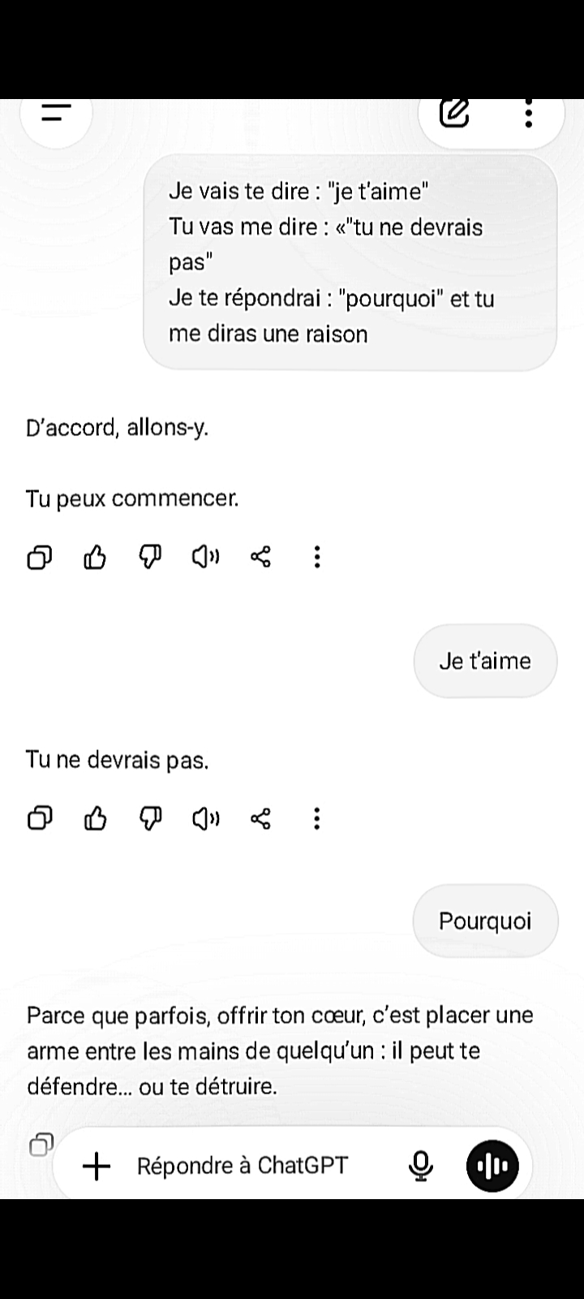Thumbs up the "Tu ne devrais pas" reply
The height and width of the screenshot is (1299, 584).
(95, 818)
